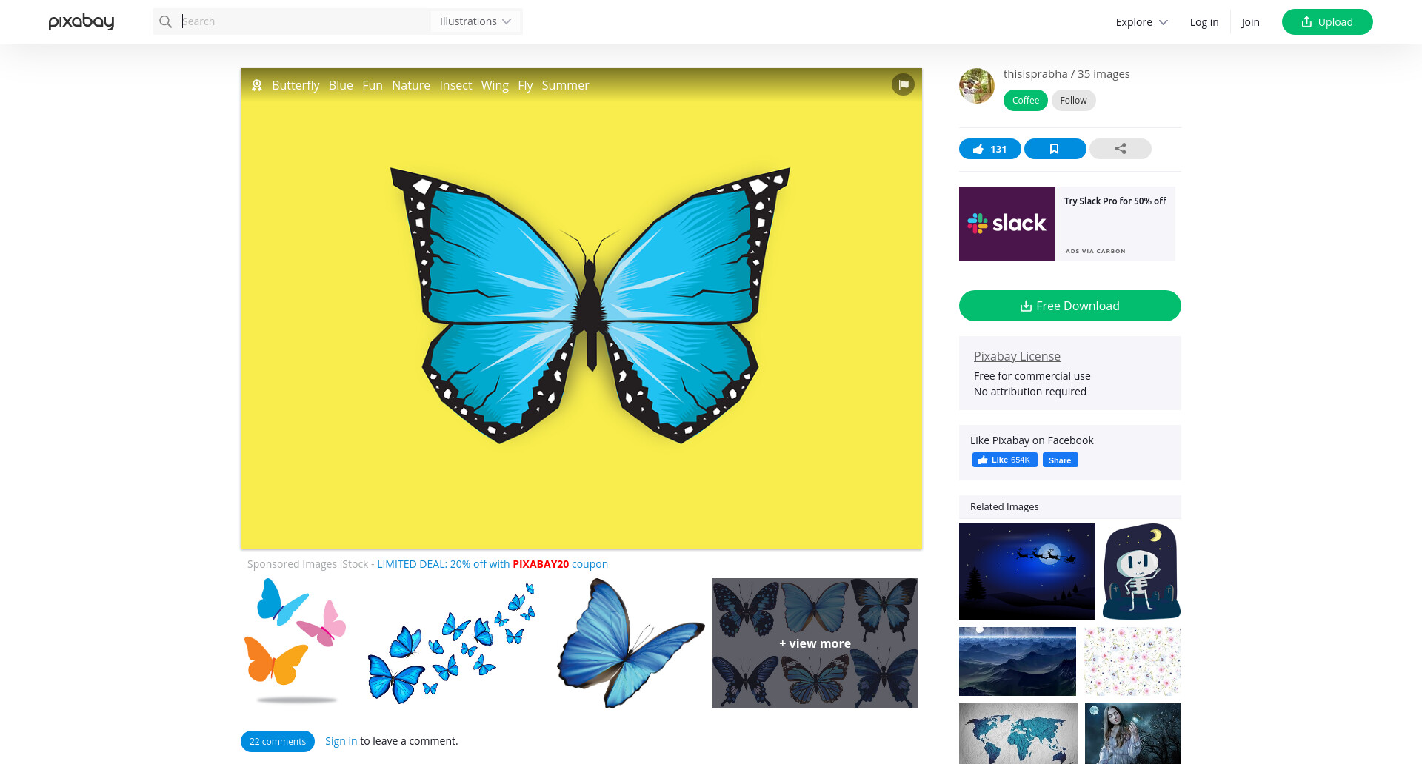Click the editor's choice badge icon
Screen dimensions: 1422x764
click(x=257, y=85)
